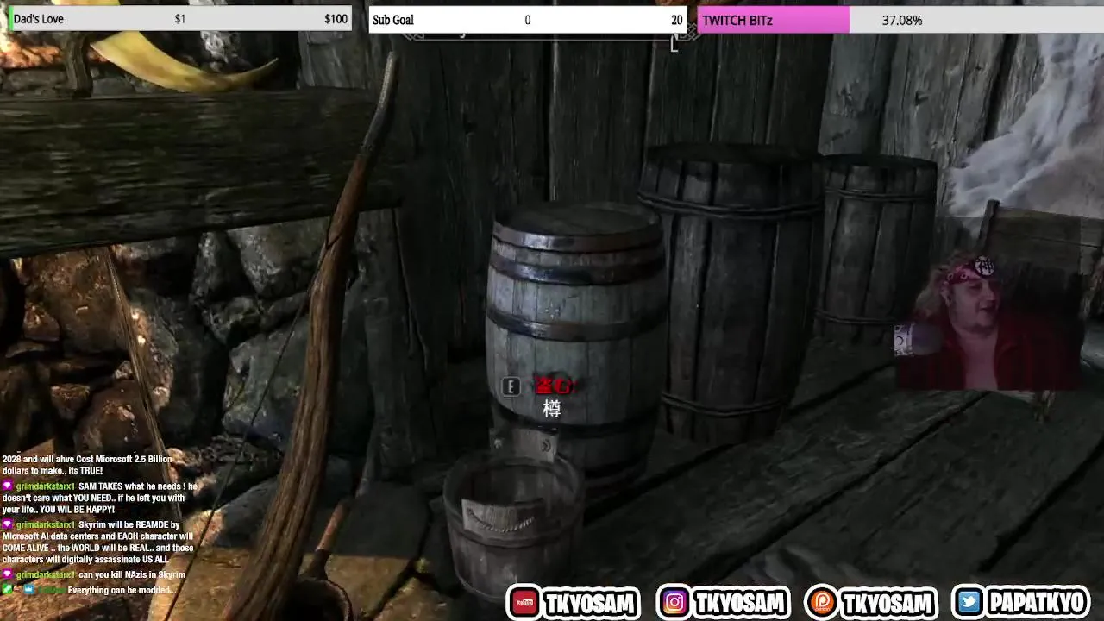Click green badge before "Everything can be modded"
The height and width of the screenshot is (621, 1104).
tap(7, 590)
